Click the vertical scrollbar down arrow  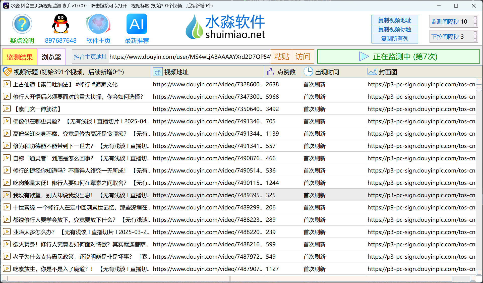tap(479, 272)
